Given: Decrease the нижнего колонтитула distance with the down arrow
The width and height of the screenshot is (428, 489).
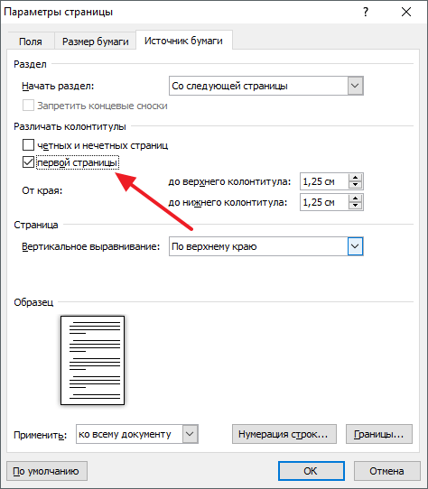Looking at the screenshot, I should tap(355, 206).
